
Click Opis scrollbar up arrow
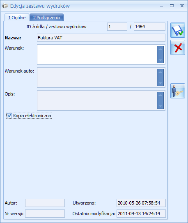[x=160, y=95]
